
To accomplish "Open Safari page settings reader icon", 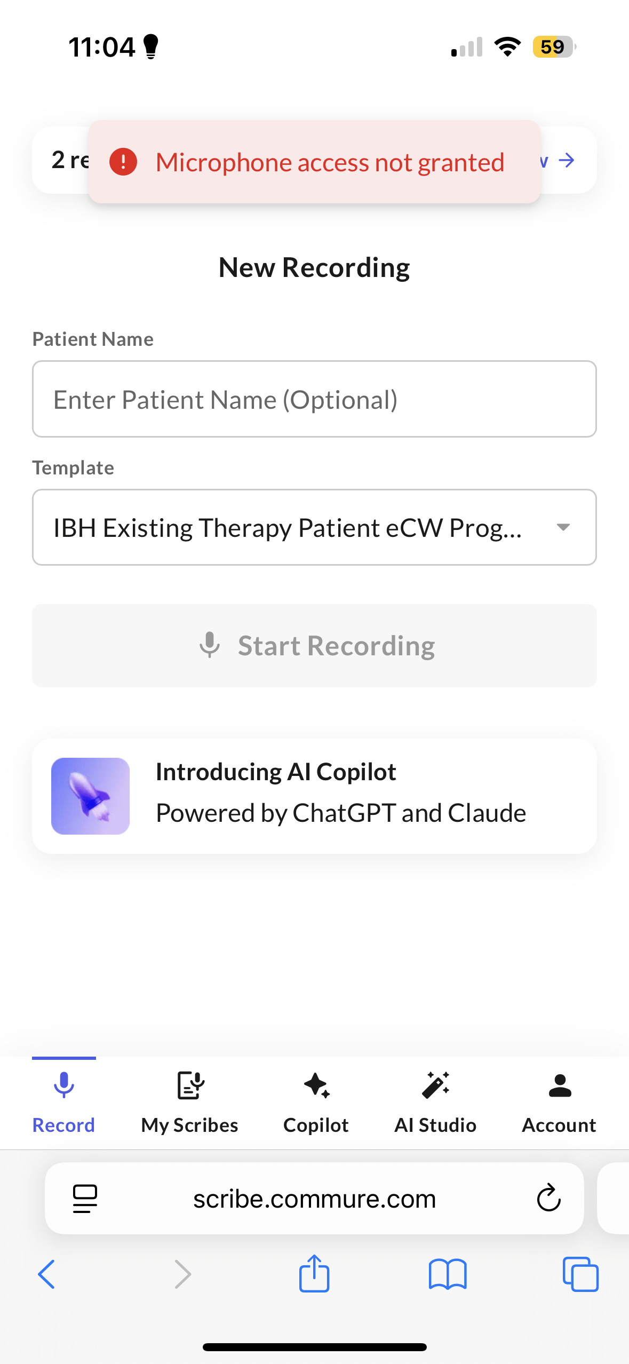I will [x=85, y=1199].
